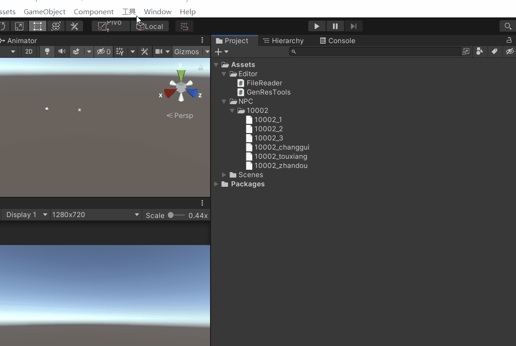
Task: Search by label tag icon
Action: click(494, 51)
